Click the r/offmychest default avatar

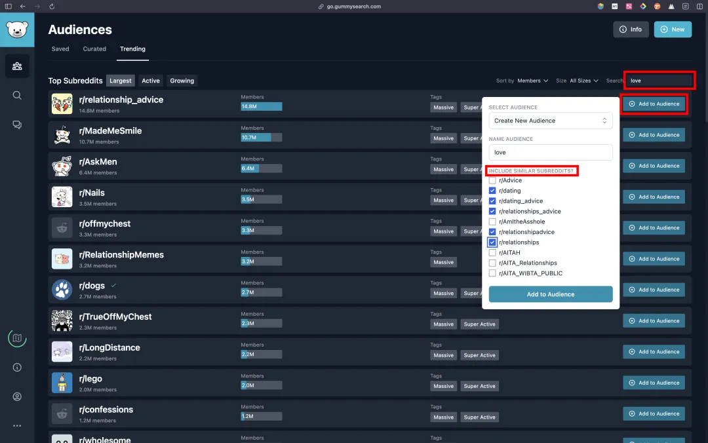pos(62,228)
